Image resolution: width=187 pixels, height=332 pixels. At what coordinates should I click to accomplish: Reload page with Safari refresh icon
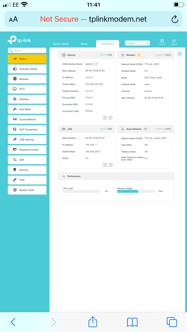point(175,19)
